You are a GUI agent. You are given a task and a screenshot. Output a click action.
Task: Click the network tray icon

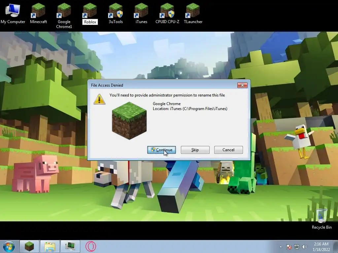coord(297,247)
